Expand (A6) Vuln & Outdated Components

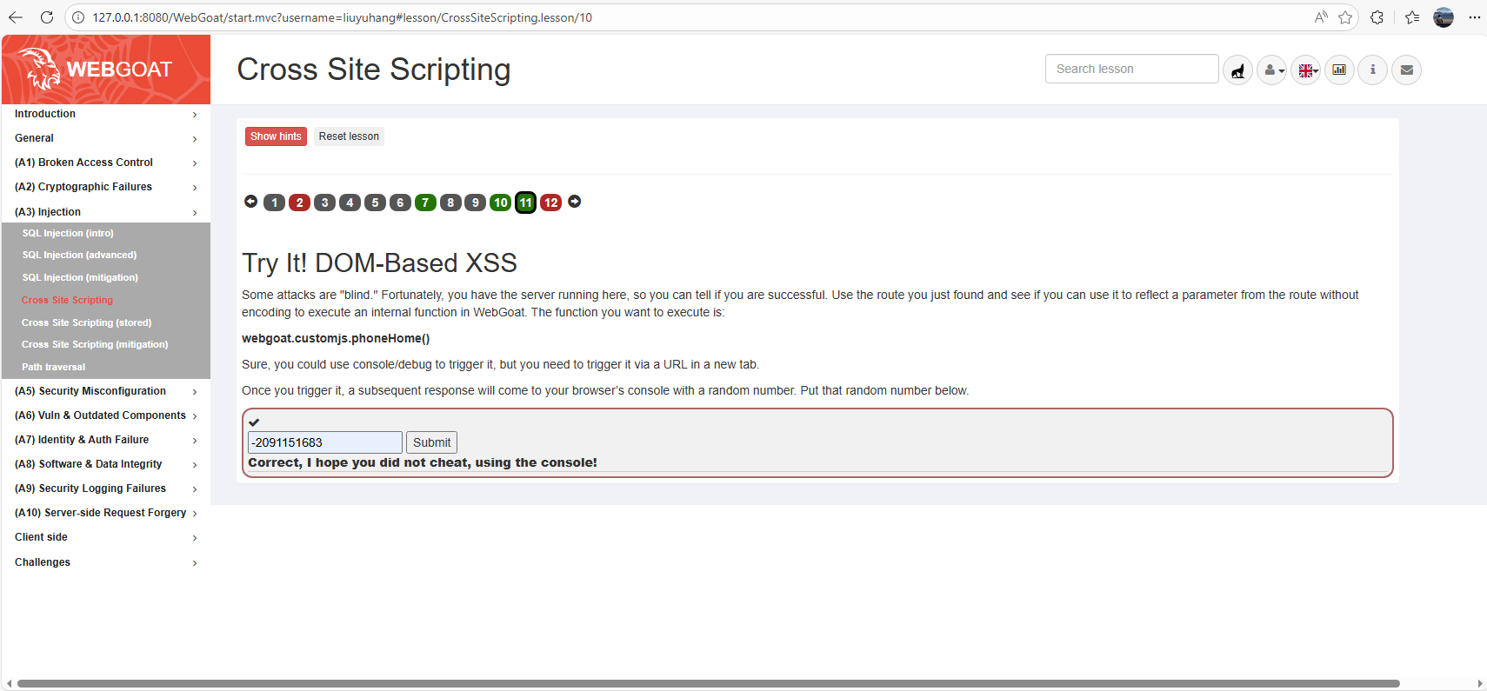[x=106, y=415]
